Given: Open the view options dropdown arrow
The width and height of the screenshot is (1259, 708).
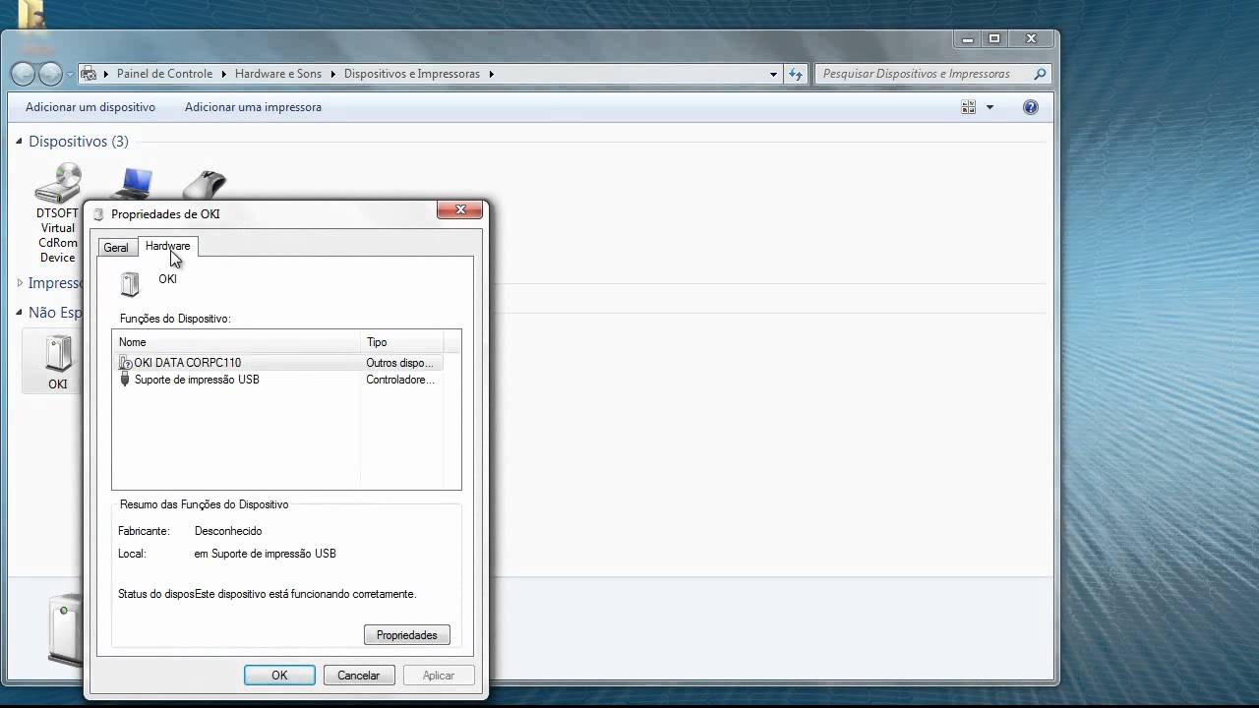Looking at the screenshot, I should pos(989,107).
